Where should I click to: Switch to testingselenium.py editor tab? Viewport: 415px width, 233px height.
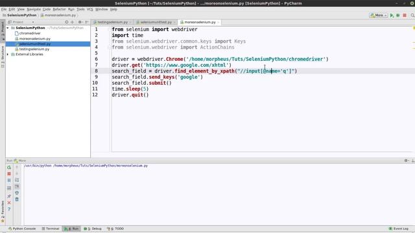point(112,22)
